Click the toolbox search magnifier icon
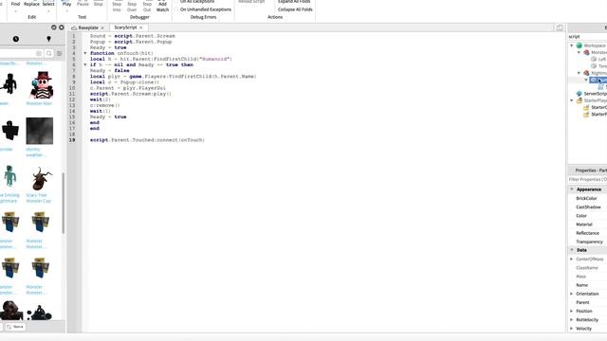The width and height of the screenshot is (607, 341). pyautogui.click(x=49, y=53)
